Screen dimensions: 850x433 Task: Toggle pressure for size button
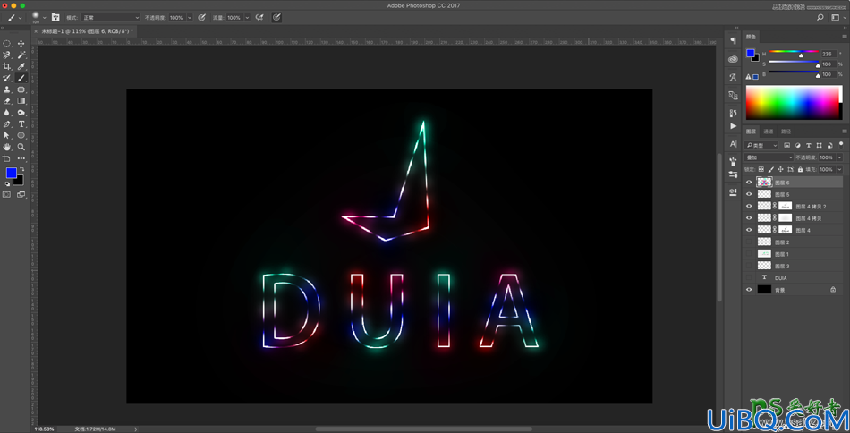tap(276, 17)
